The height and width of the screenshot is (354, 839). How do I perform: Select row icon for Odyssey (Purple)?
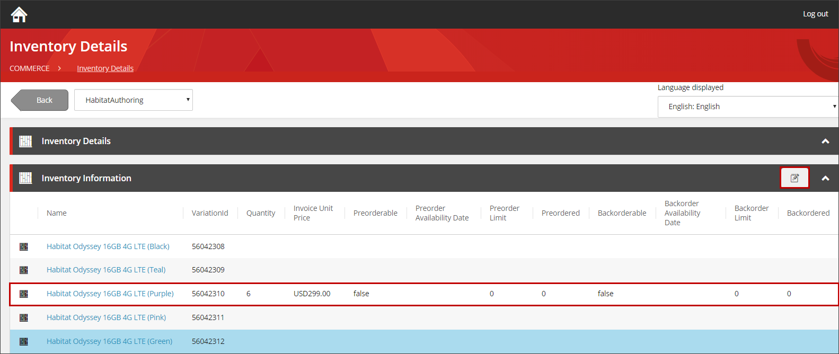[x=24, y=294]
